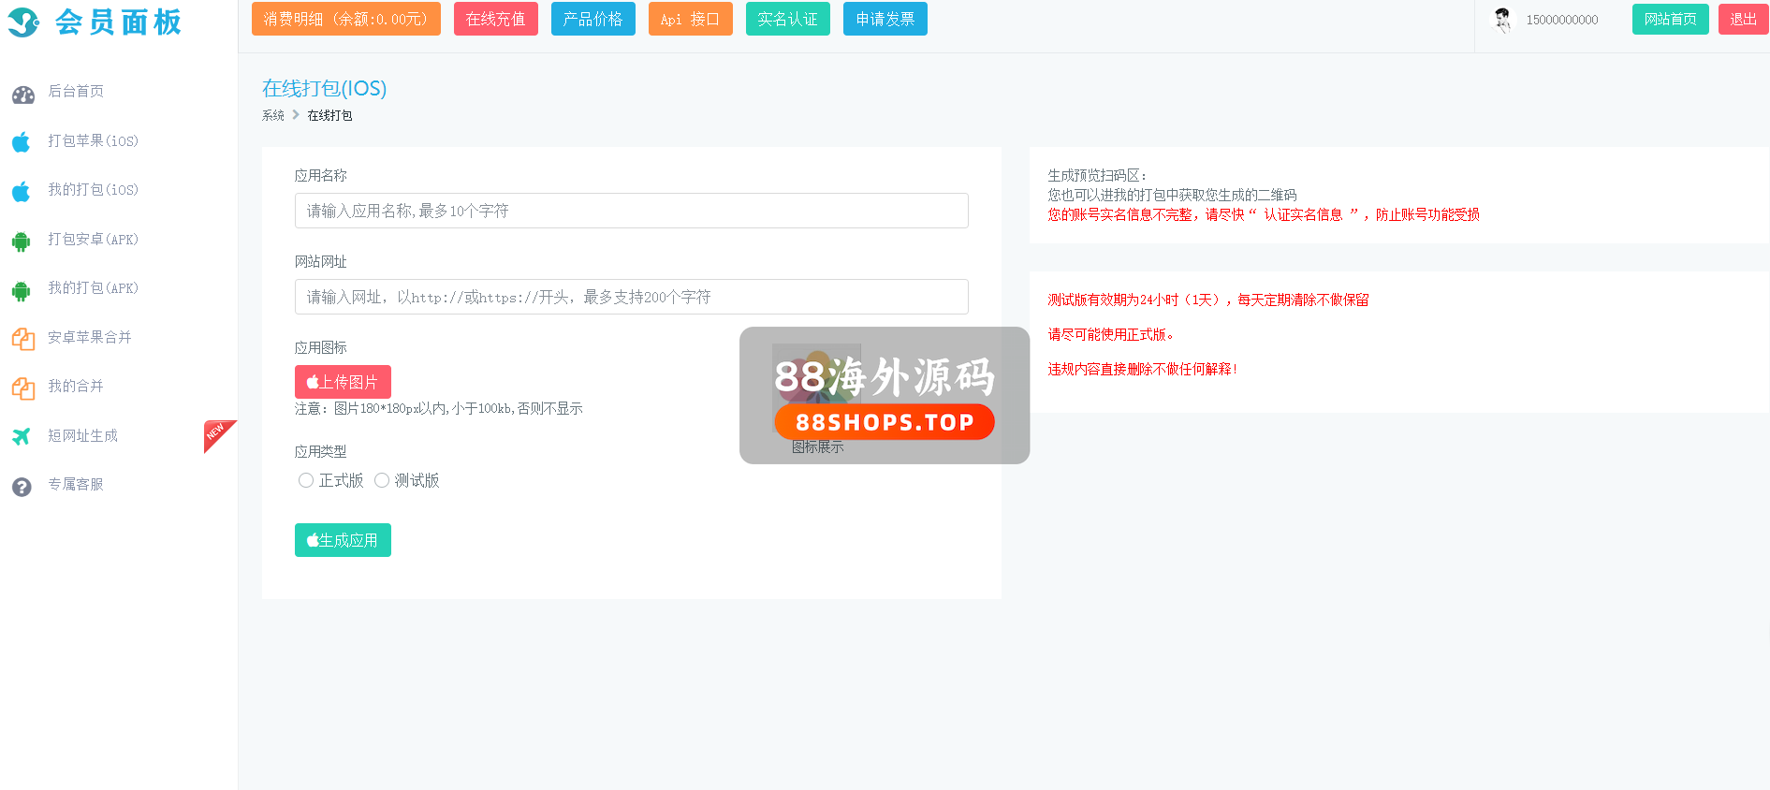Screen dimensions: 1770x790
Task: Open 消费明细 balance details
Action: [345, 19]
